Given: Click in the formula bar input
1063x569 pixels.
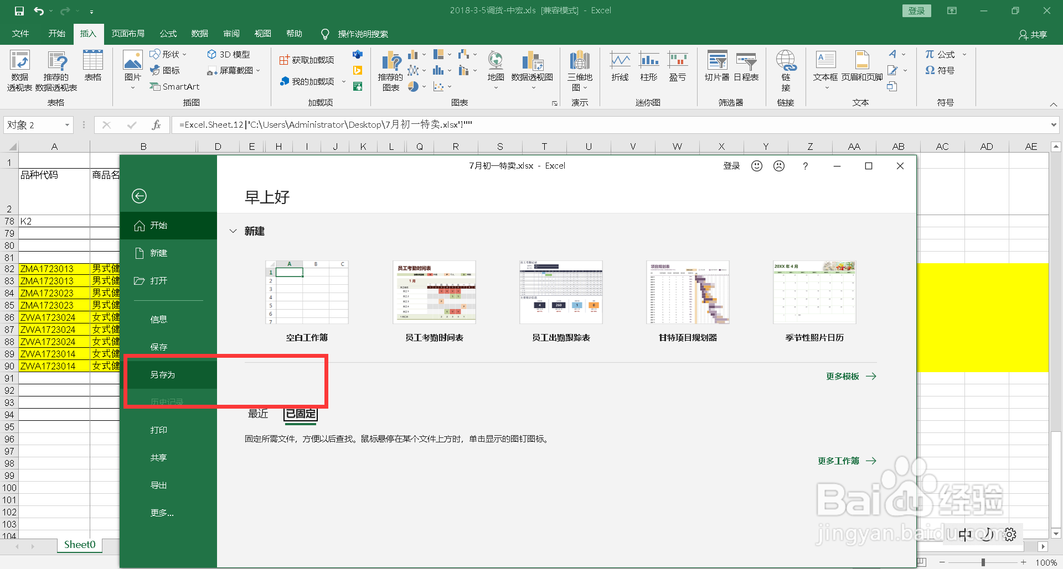Looking at the screenshot, I should (x=609, y=125).
